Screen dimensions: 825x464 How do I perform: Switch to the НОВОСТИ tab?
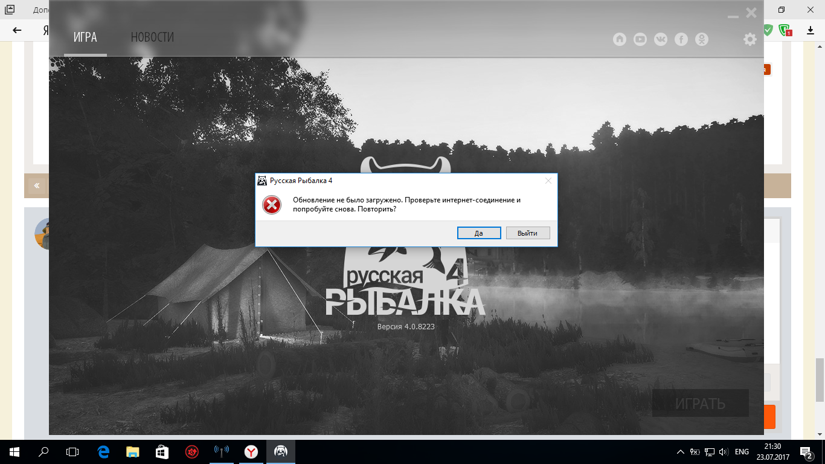click(x=152, y=37)
